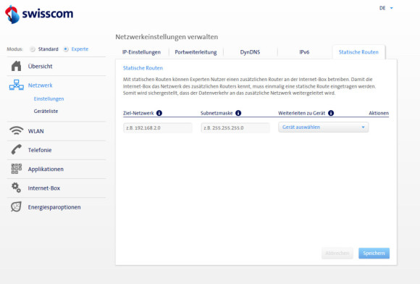
Task: Click the Aktionen column header
Action: coord(379,113)
